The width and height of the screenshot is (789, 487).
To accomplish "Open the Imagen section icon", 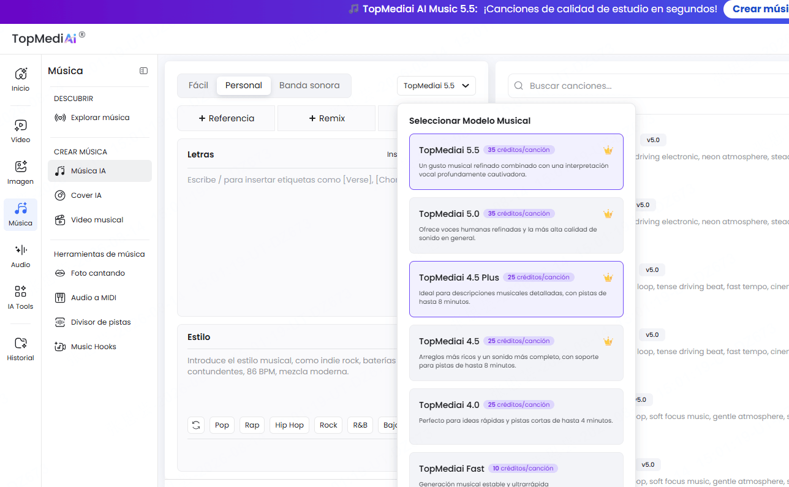I will coord(20,172).
